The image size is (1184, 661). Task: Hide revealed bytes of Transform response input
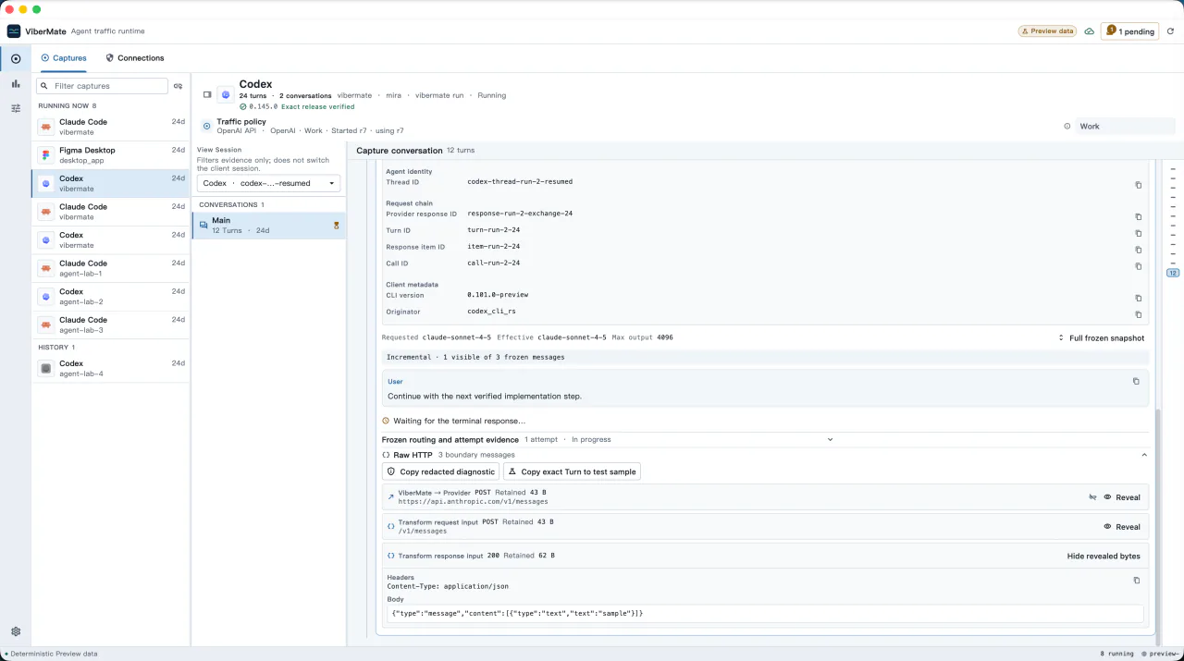click(1104, 557)
